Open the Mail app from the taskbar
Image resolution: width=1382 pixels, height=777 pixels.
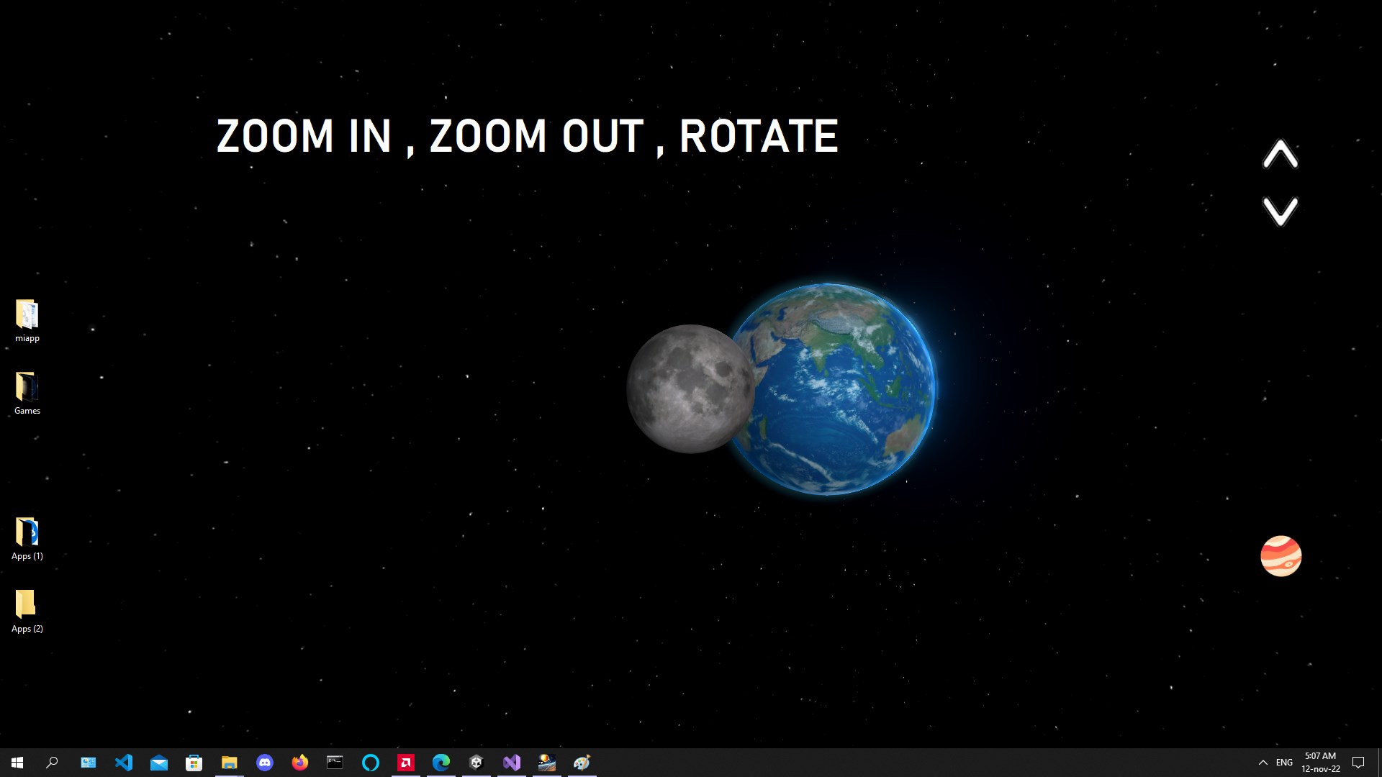(x=159, y=762)
